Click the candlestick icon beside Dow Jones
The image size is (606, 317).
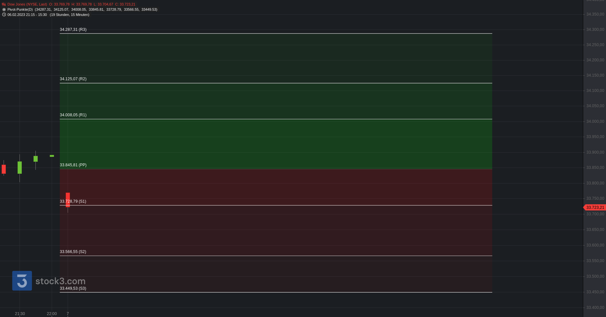[x=4, y=5]
